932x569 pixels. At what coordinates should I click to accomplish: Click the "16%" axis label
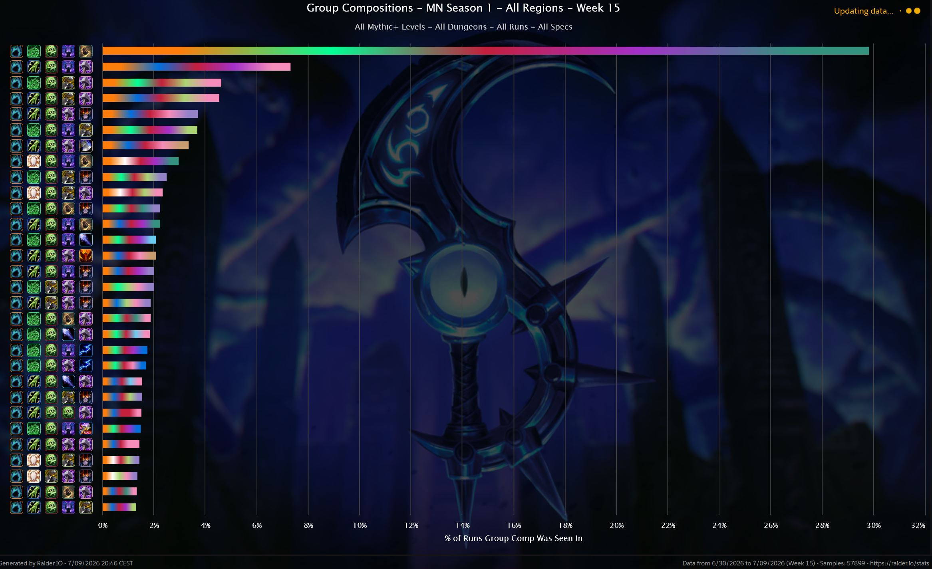(514, 525)
